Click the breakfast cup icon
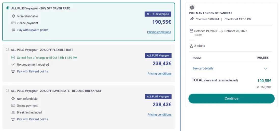This screenshot has height=131, width=280. click(13, 112)
